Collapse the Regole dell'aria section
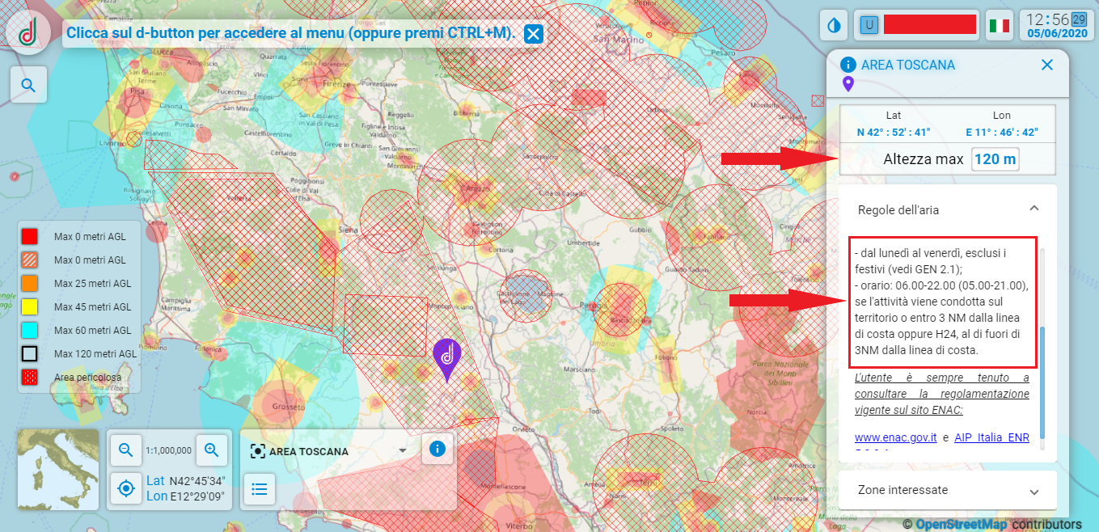This screenshot has width=1099, height=532. (1033, 209)
